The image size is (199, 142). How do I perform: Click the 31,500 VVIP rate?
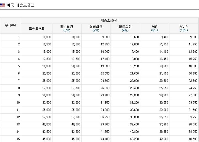193,110
